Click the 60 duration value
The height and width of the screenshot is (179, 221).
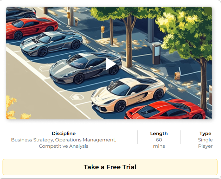point(159,140)
